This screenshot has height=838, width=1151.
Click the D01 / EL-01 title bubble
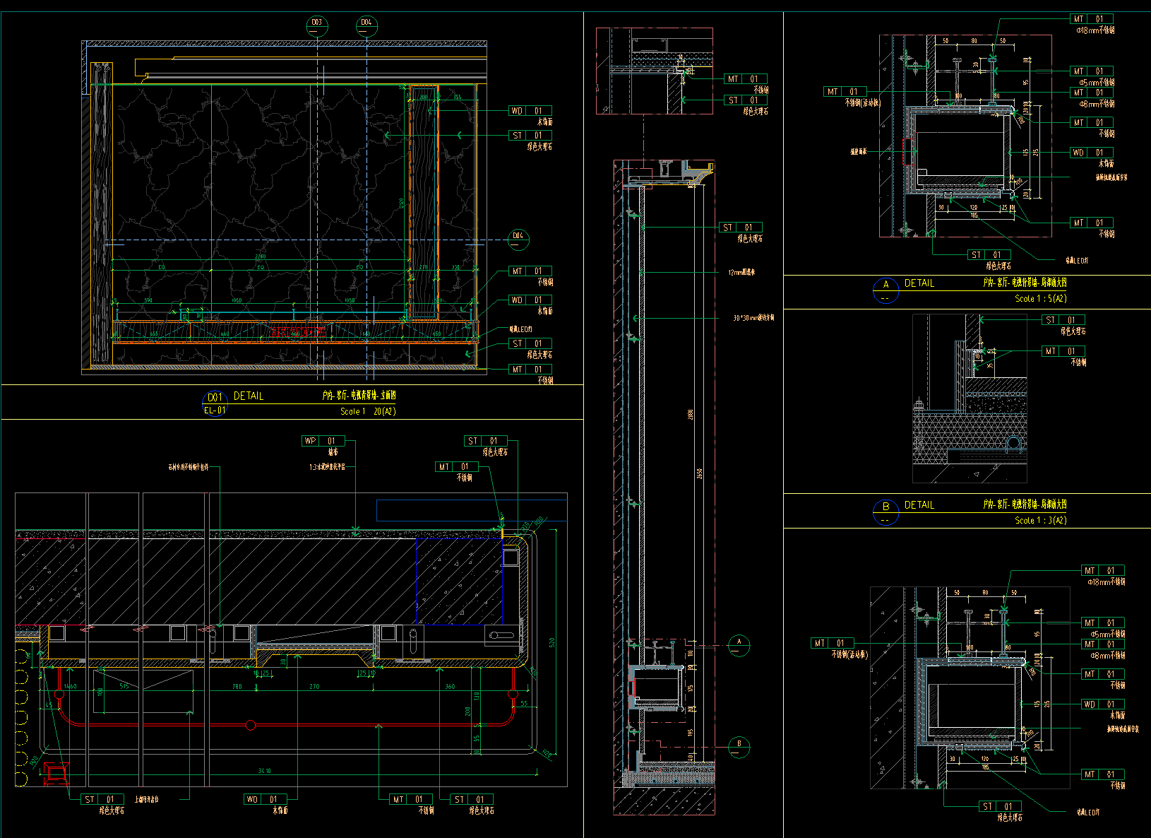tap(215, 403)
